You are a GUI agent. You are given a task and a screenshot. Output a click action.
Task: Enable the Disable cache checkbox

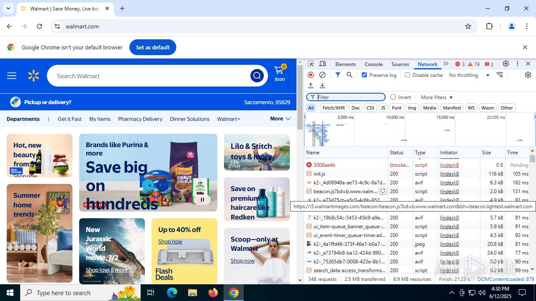(407, 75)
